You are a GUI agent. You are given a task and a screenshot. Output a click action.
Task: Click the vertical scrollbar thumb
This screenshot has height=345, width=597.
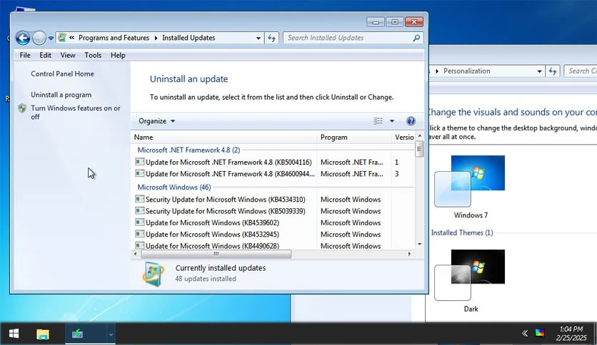420,148
